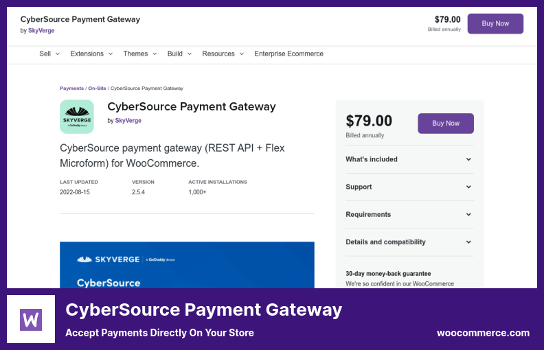Click the WooCommerce W logo icon
This screenshot has width=544, height=350.
pos(32,320)
